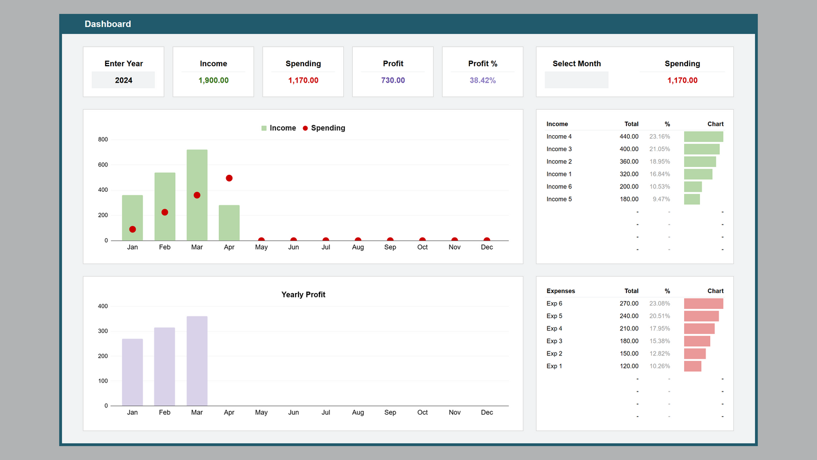Click the March yearly profit bar

click(x=197, y=361)
